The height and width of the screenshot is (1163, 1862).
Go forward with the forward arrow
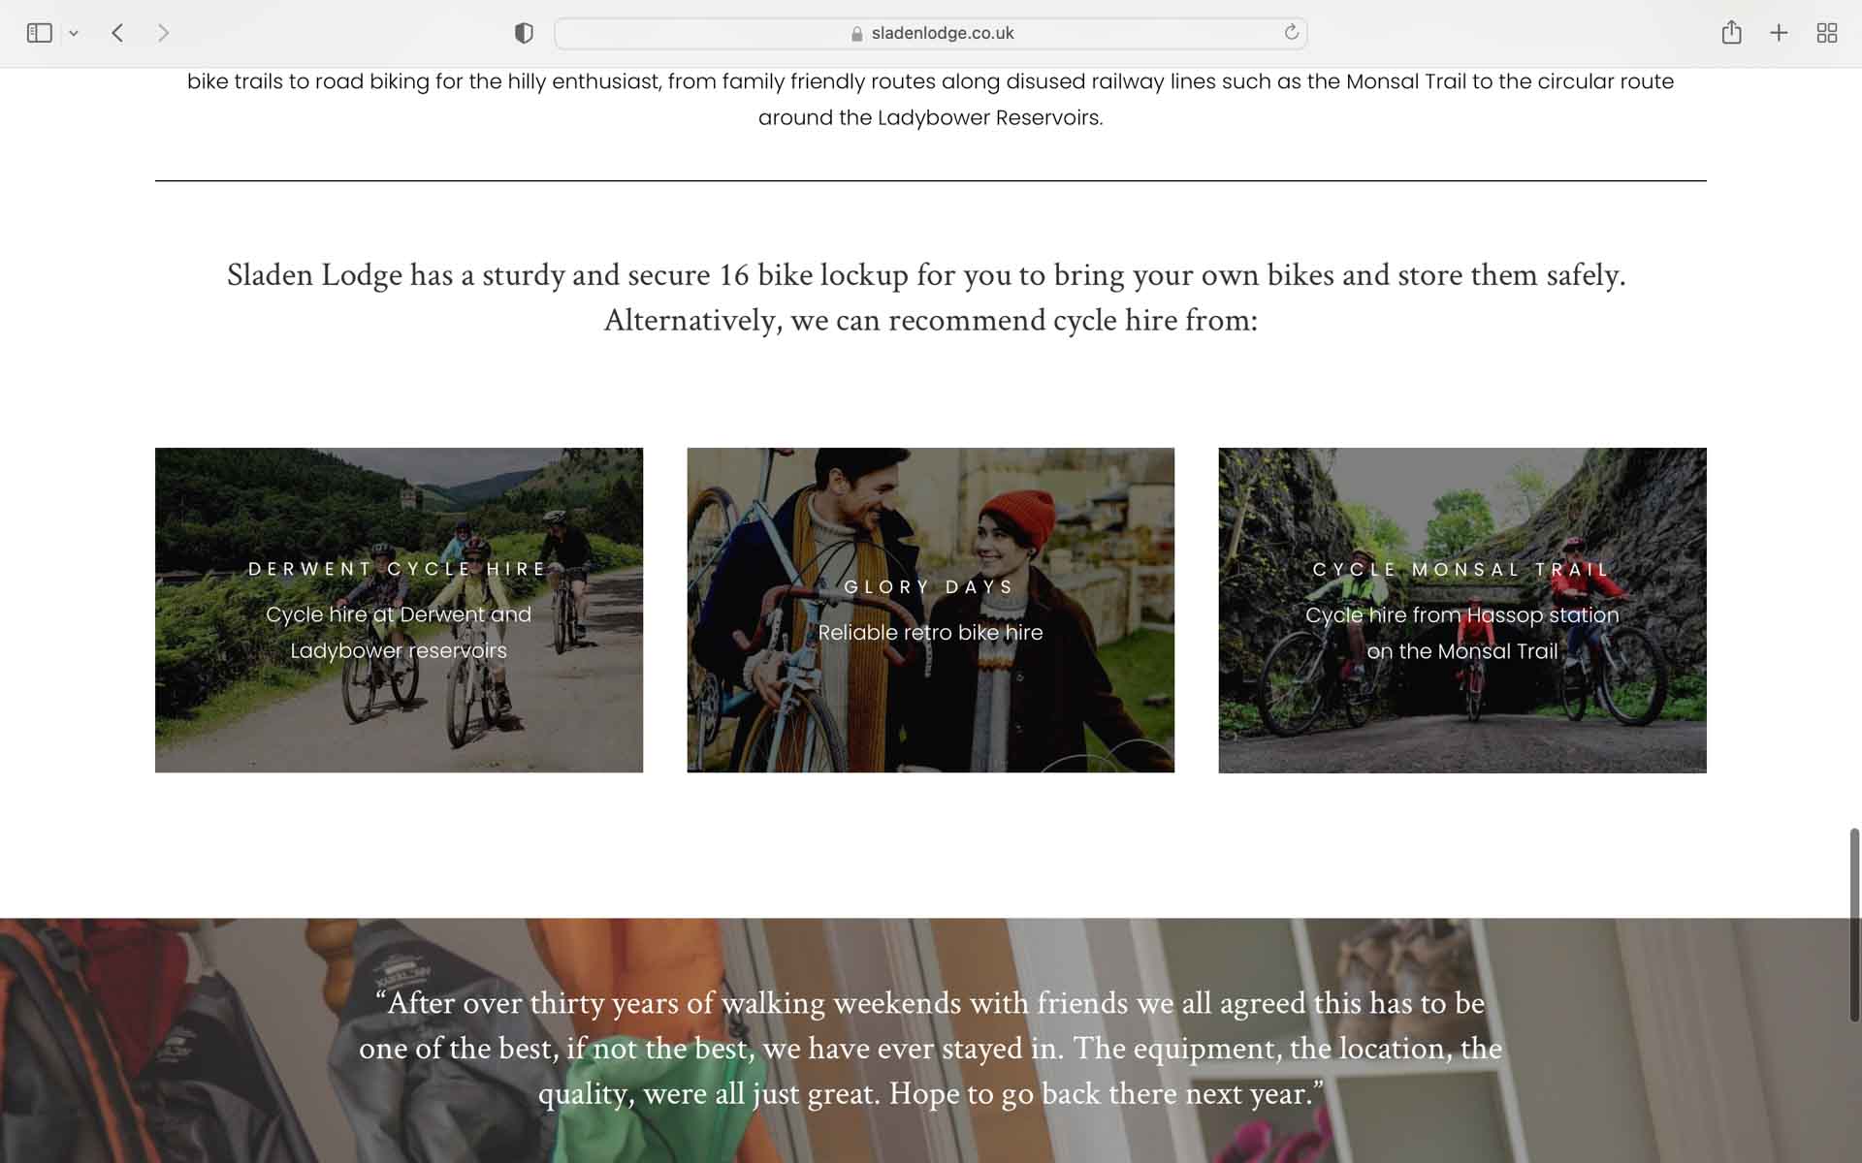point(163,33)
